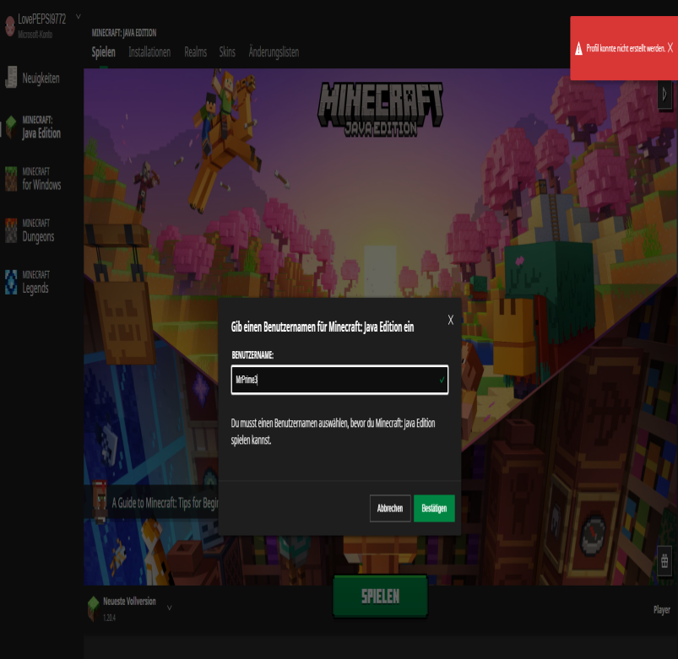Image resolution: width=678 pixels, height=659 pixels.
Task: Switch to the Installationen tab
Action: coord(149,52)
